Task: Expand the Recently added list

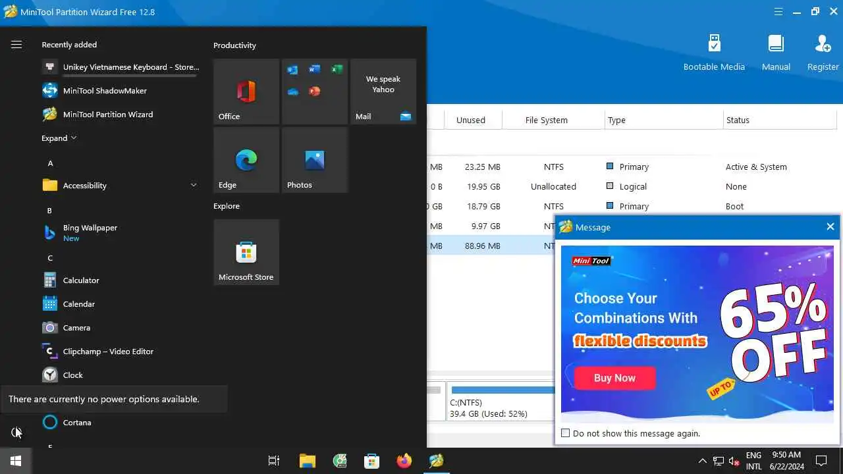Action: (x=59, y=138)
